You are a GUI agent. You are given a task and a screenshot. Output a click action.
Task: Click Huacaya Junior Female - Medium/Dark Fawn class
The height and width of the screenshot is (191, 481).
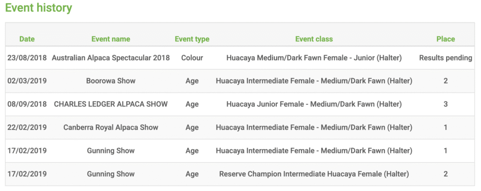click(314, 104)
